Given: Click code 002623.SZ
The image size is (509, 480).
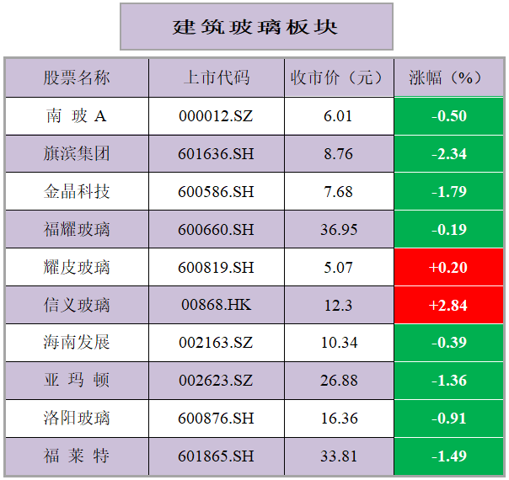Looking at the screenshot, I should point(216,381).
